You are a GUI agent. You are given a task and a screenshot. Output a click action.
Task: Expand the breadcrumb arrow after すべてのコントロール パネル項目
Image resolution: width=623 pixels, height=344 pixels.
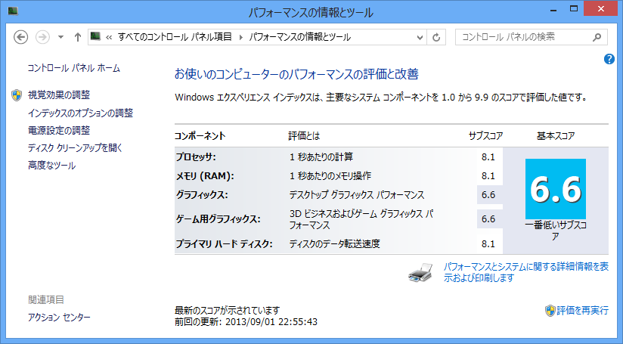click(240, 37)
